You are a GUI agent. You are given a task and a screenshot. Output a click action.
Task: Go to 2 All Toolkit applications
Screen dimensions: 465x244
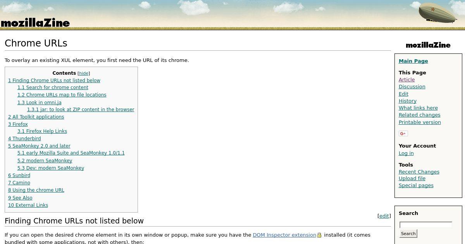click(36, 117)
